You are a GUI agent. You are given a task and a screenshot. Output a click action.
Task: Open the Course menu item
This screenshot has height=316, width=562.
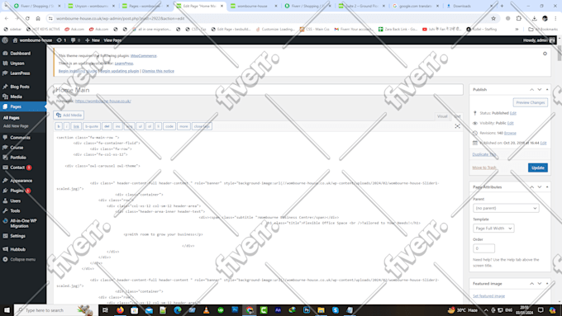(17, 148)
